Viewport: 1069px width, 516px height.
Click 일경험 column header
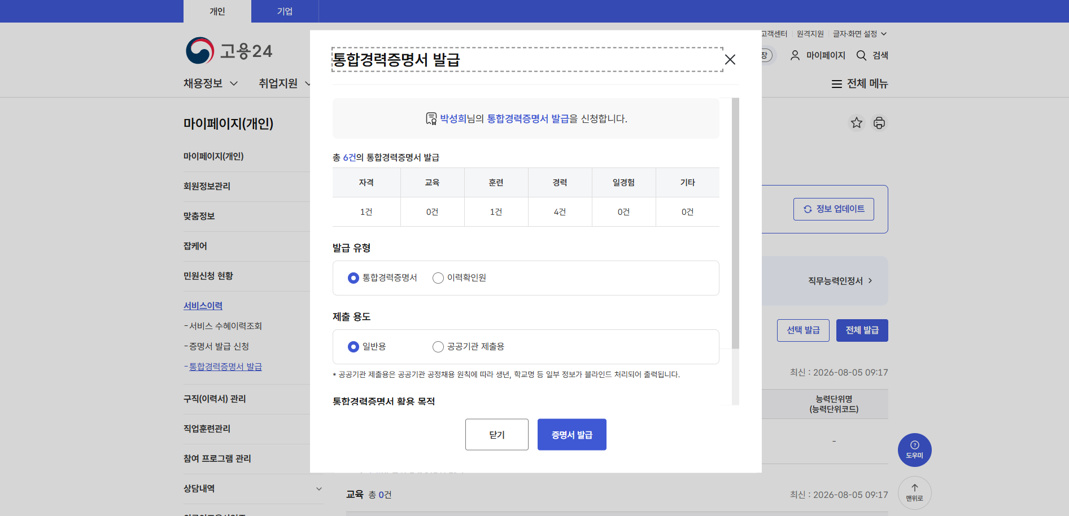tap(624, 183)
